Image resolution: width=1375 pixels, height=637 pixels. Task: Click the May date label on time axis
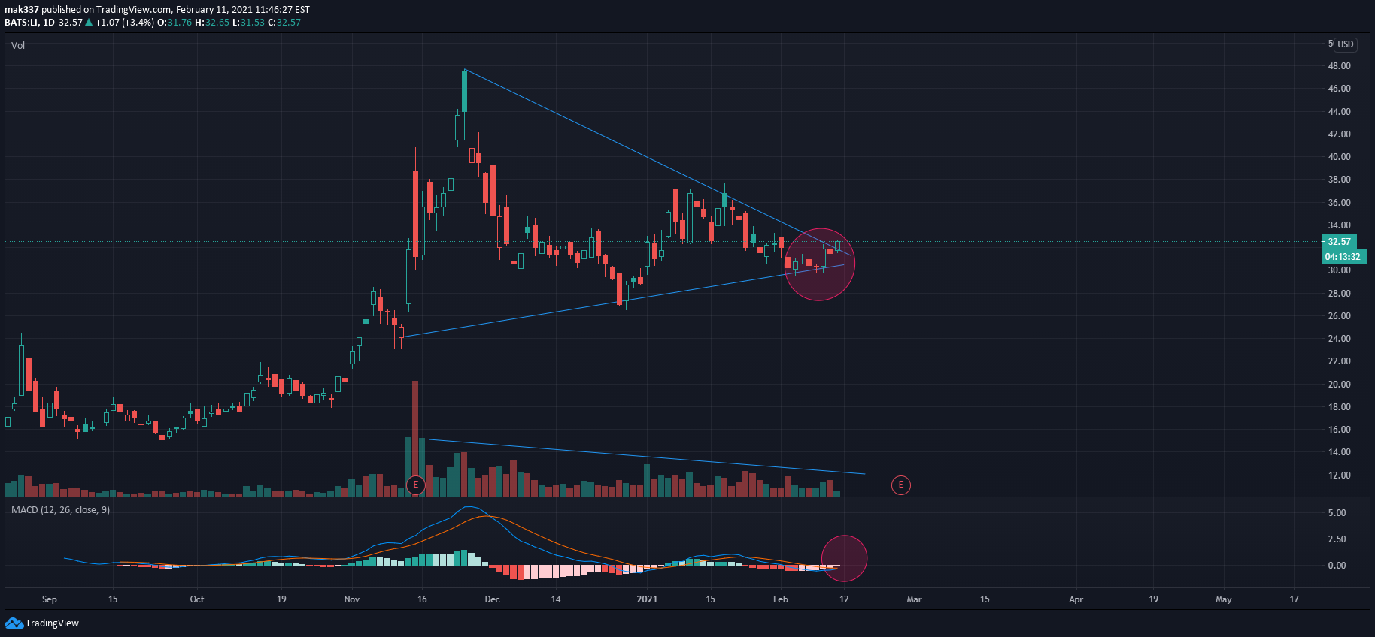(x=1224, y=599)
